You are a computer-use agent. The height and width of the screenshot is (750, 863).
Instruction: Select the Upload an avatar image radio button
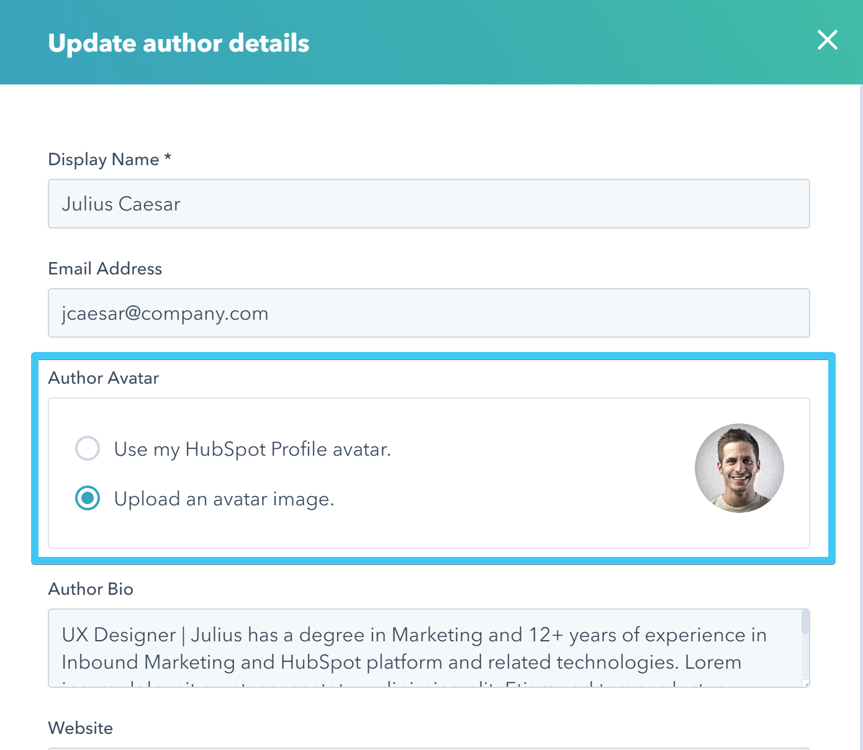(88, 498)
